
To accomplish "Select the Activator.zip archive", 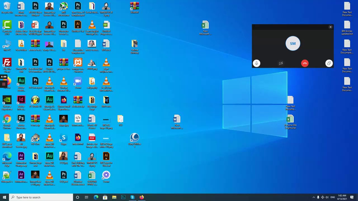I will tap(78, 102).
